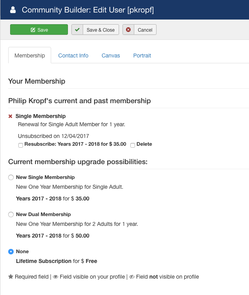
Task: Open the Canvas tab
Action: [111, 55]
